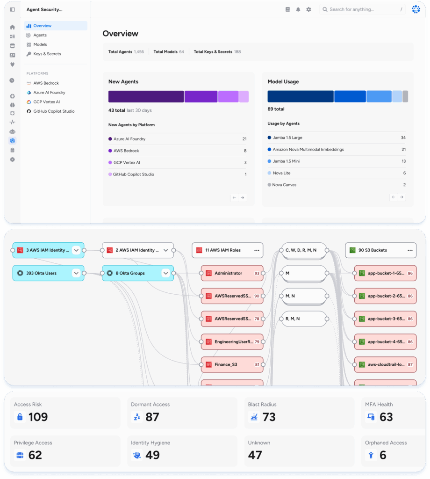The width and height of the screenshot is (430, 479).
Task: Click next arrow in Model Usage card
Action: point(401,197)
